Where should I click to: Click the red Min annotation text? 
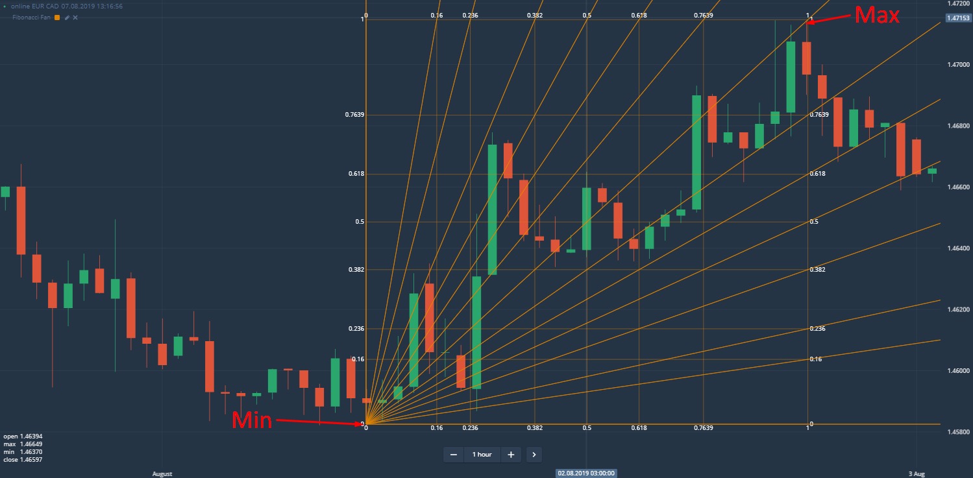(252, 421)
